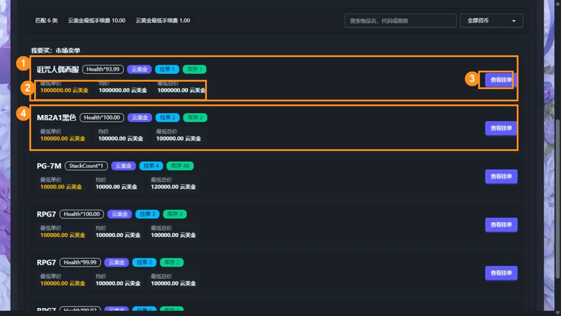The width and height of the screenshot is (561, 316).
Task: Click the item search input field
Action: tap(401, 21)
